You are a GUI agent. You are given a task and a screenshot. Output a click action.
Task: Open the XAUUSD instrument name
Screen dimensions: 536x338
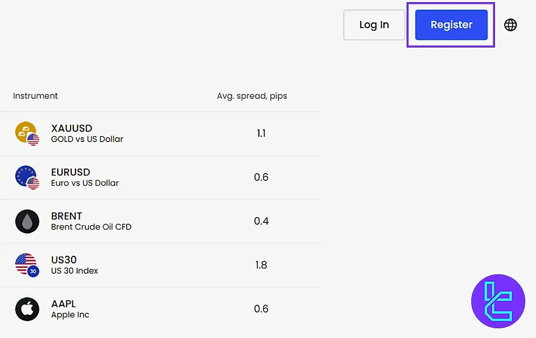(72, 129)
